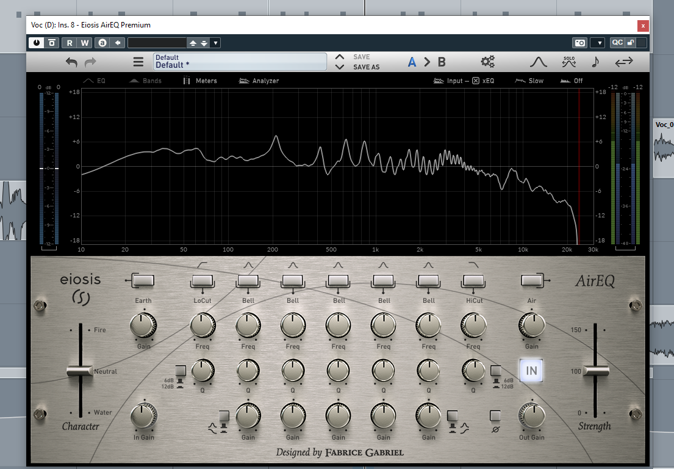Select previous preset with up chevron
This screenshot has width=674, height=469.
[x=340, y=57]
